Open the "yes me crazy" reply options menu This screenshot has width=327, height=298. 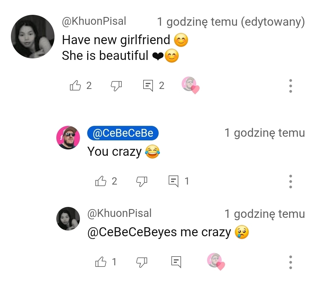coord(290,262)
